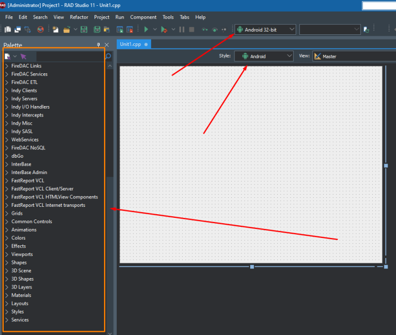Click the Run Until Return icon
396x335 pixels.
click(x=224, y=30)
